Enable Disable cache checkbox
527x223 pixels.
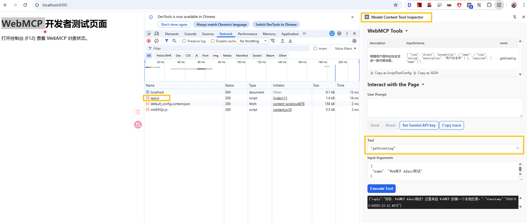(x=213, y=41)
